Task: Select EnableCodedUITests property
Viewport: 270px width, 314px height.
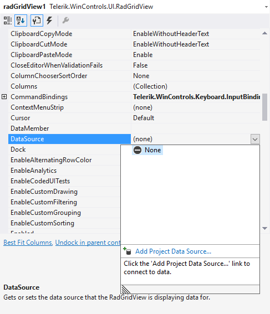Action: pyautogui.click(x=64, y=181)
